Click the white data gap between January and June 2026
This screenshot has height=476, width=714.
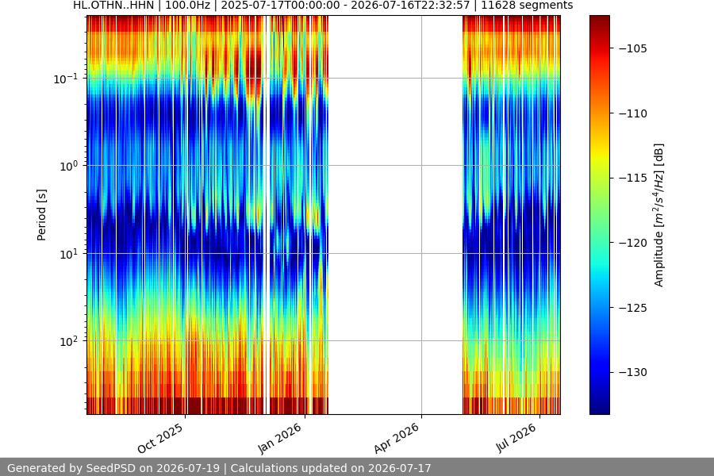coord(395,215)
